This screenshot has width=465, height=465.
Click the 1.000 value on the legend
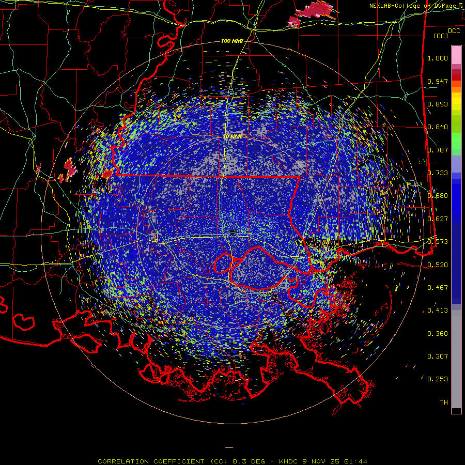438,58
